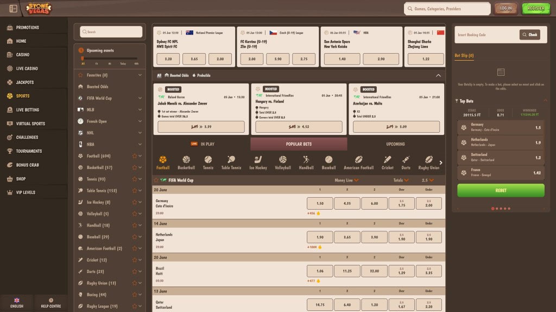Favorite the Handball (18) category star
The image size is (556, 312).
135,225
